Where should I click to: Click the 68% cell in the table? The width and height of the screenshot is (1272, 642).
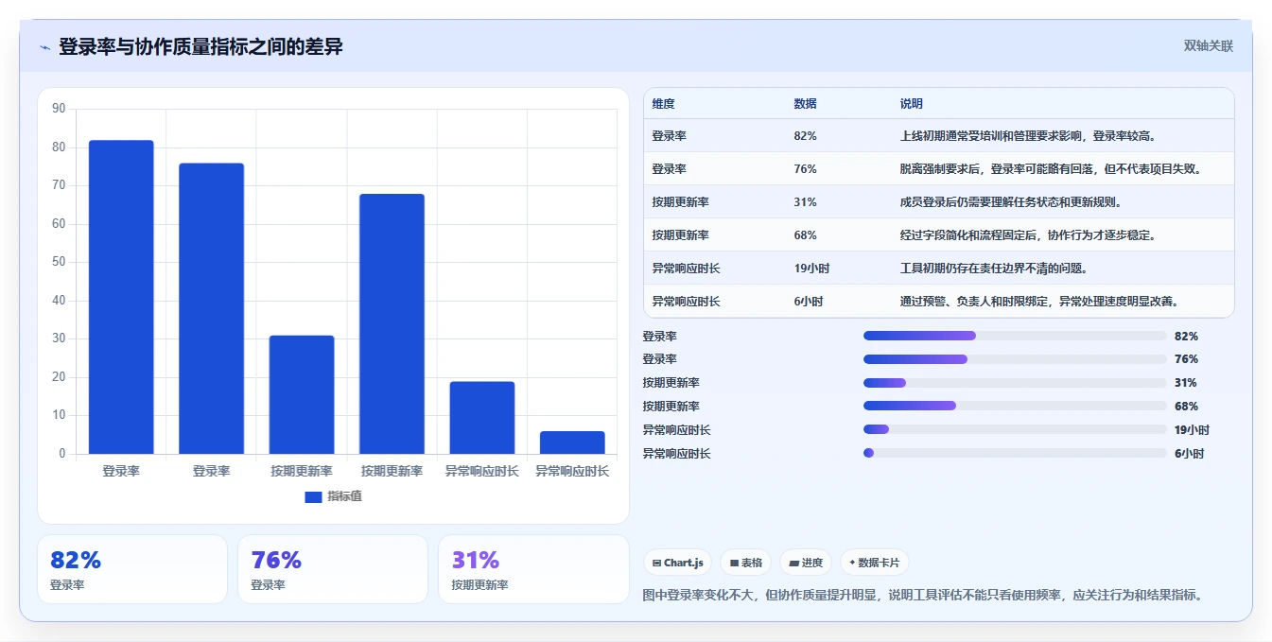(806, 235)
